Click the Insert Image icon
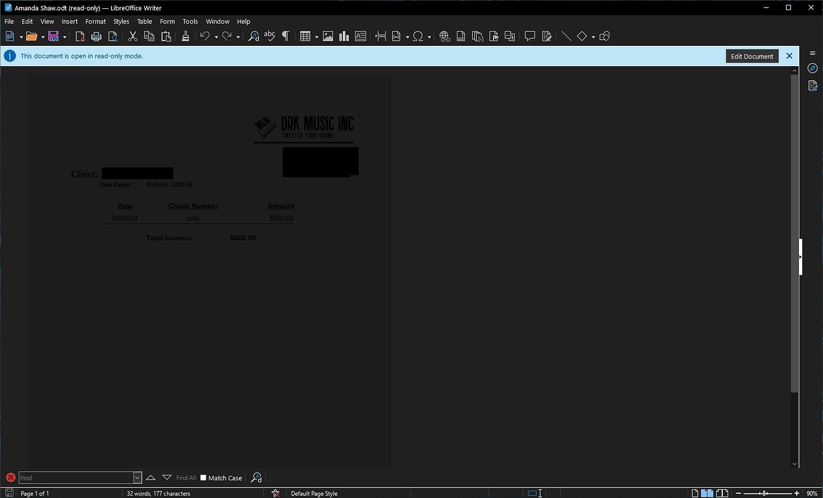This screenshot has height=498, width=823. pyautogui.click(x=328, y=36)
